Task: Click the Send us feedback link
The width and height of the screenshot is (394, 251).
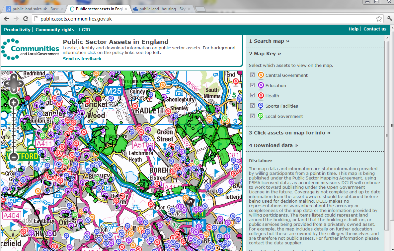Action: [x=82, y=59]
